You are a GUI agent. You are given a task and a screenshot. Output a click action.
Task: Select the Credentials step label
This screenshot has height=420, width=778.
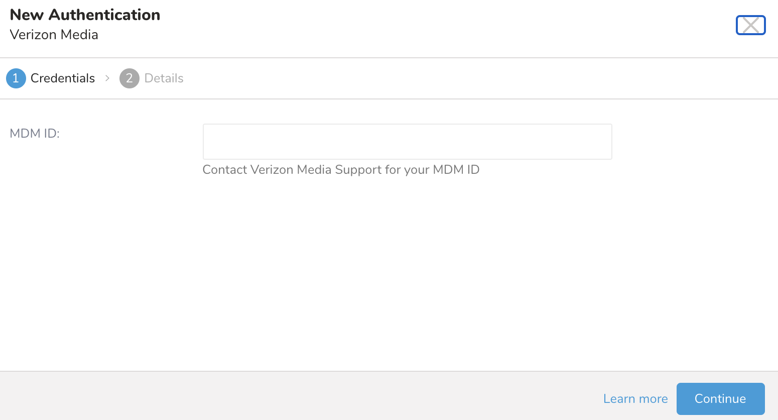63,78
